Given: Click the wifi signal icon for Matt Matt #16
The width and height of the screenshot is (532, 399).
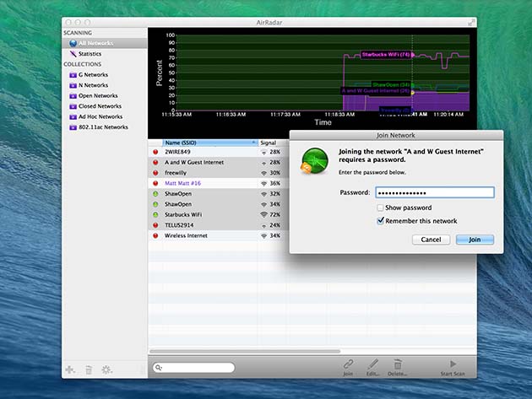Looking at the screenshot, I should [x=263, y=183].
